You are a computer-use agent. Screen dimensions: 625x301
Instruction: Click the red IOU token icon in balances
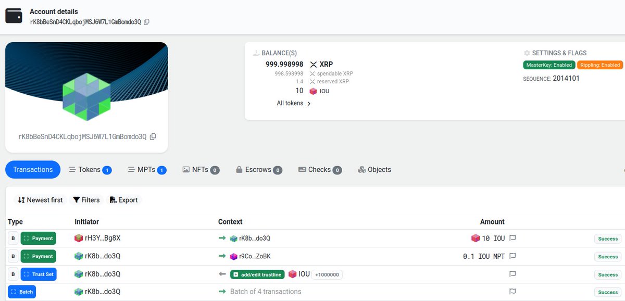coord(313,91)
